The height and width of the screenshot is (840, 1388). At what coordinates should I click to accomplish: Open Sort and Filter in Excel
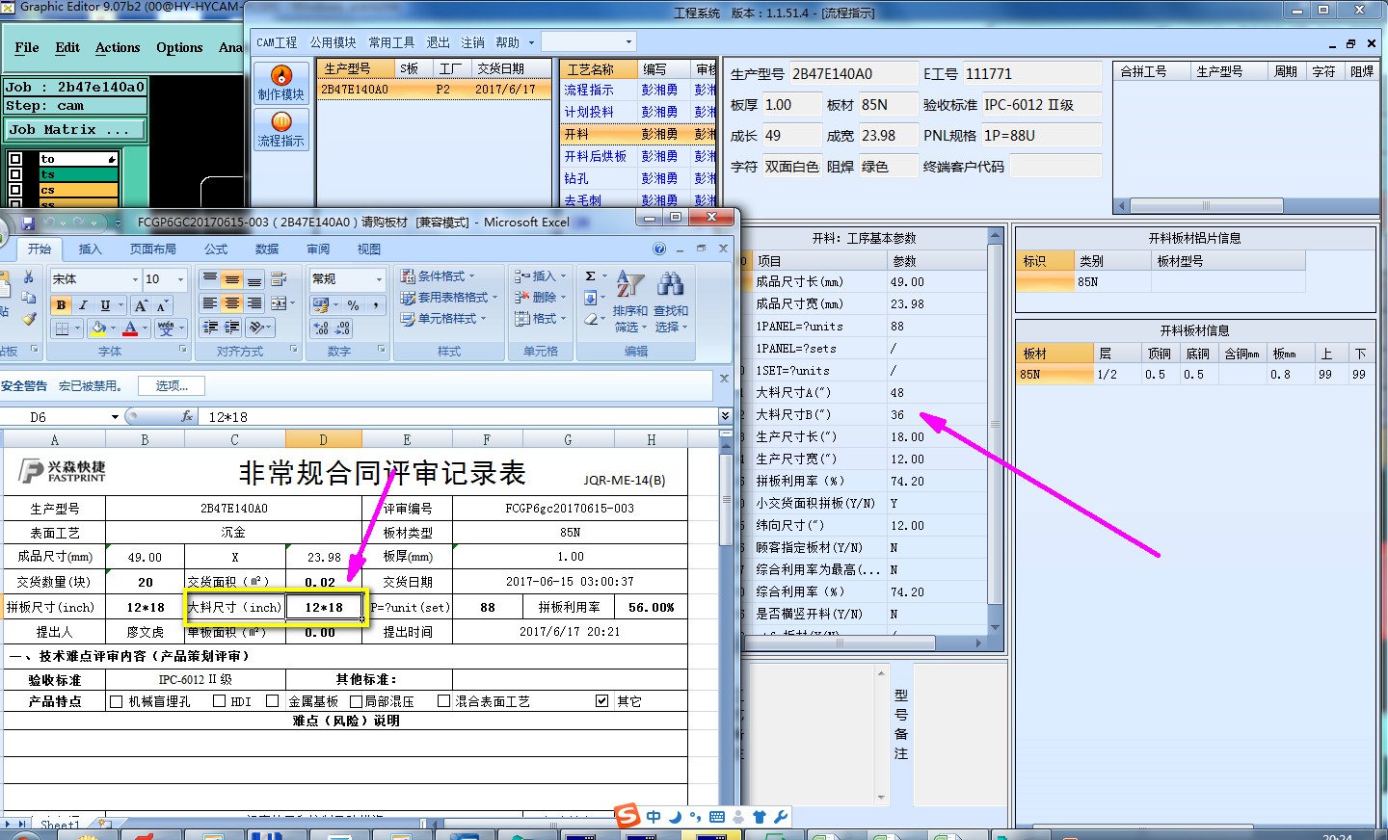pyautogui.click(x=630, y=301)
